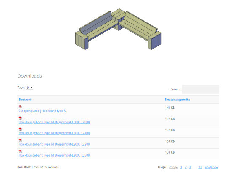227x173 pixels.
Task: Download Hoekloungebank Type M steigerhout-L2000 L2000
Action: [x=54, y=122]
